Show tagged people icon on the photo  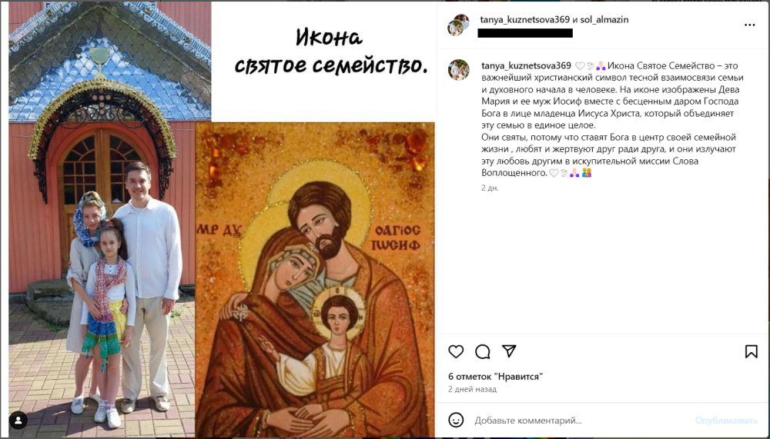click(x=18, y=421)
